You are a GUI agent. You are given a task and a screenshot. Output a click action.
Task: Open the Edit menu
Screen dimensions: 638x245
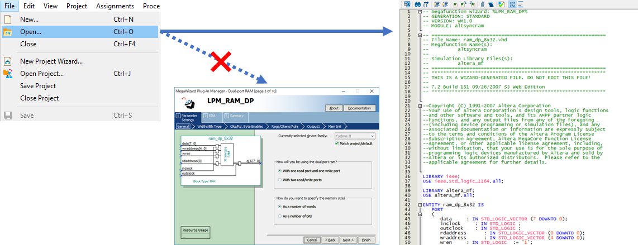click(29, 6)
